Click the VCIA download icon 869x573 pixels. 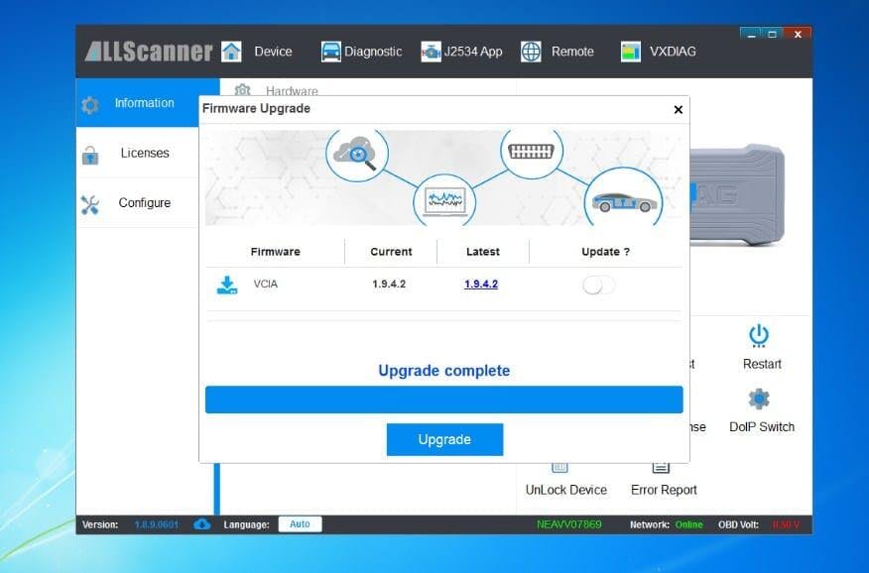point(226,285)
